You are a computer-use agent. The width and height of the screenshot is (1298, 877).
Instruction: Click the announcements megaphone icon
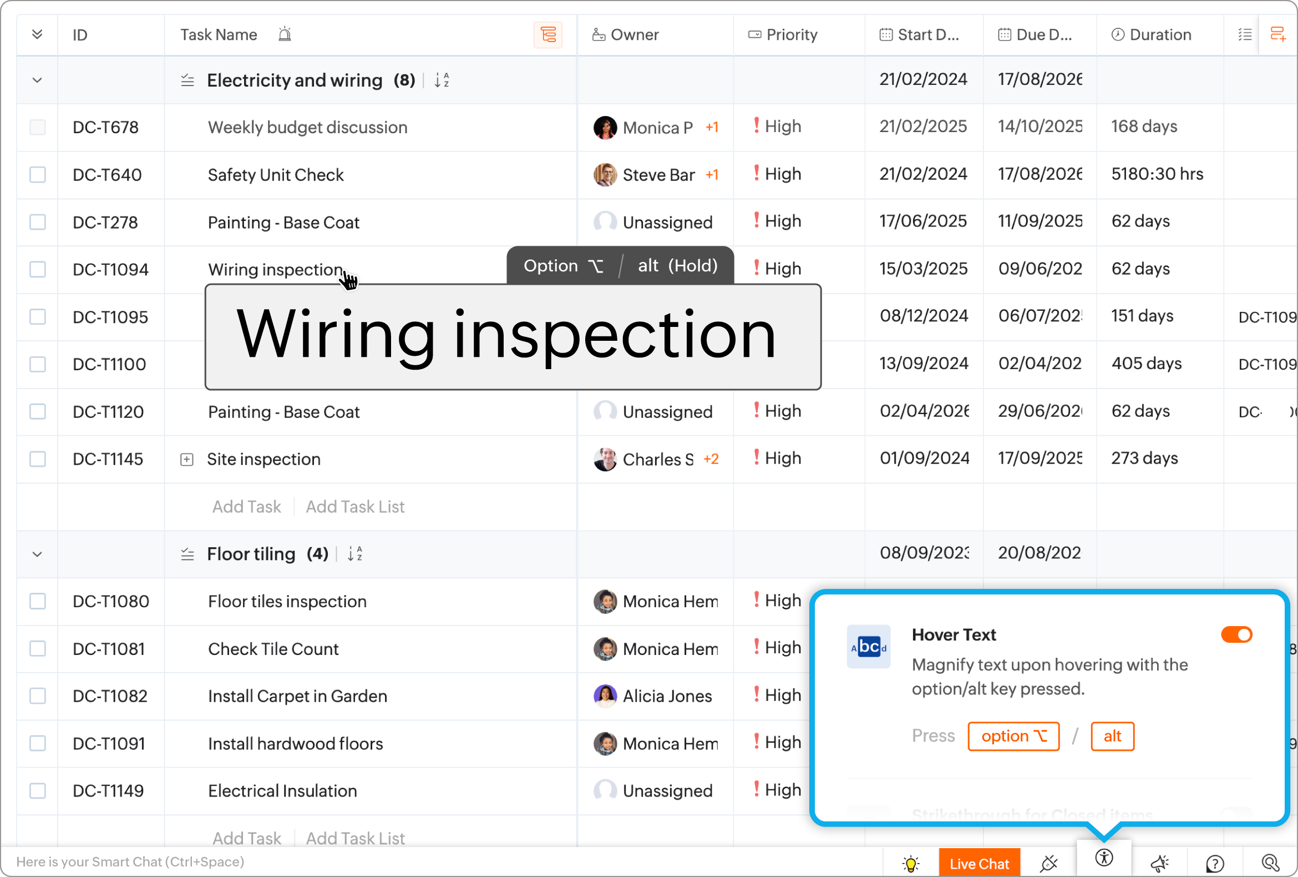1159,864
